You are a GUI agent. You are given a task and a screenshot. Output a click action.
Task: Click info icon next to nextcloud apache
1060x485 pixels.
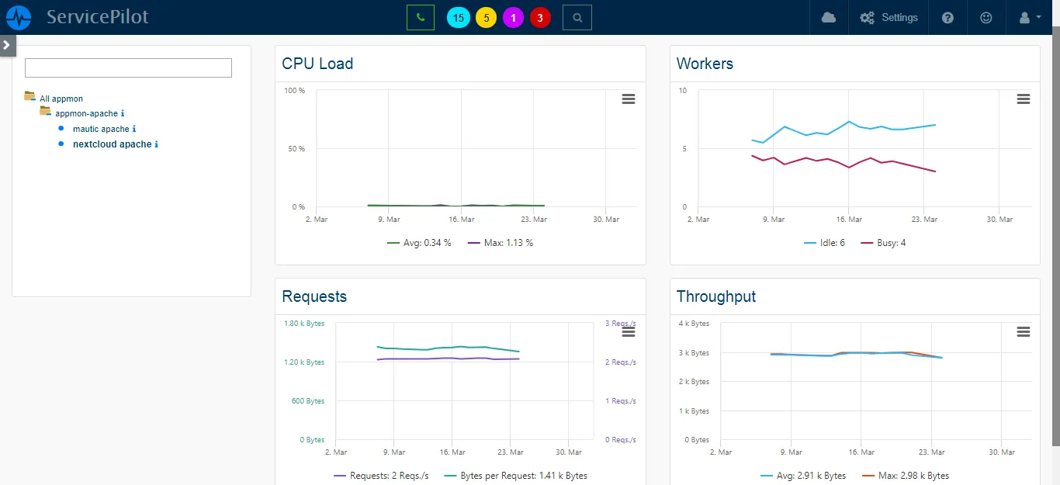(x=157, y=144)
